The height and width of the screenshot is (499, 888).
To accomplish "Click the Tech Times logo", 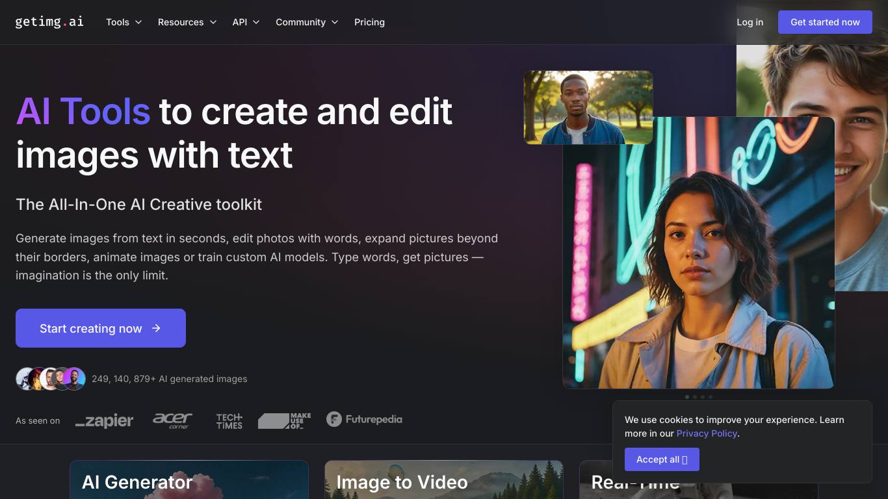I will 229,420.
